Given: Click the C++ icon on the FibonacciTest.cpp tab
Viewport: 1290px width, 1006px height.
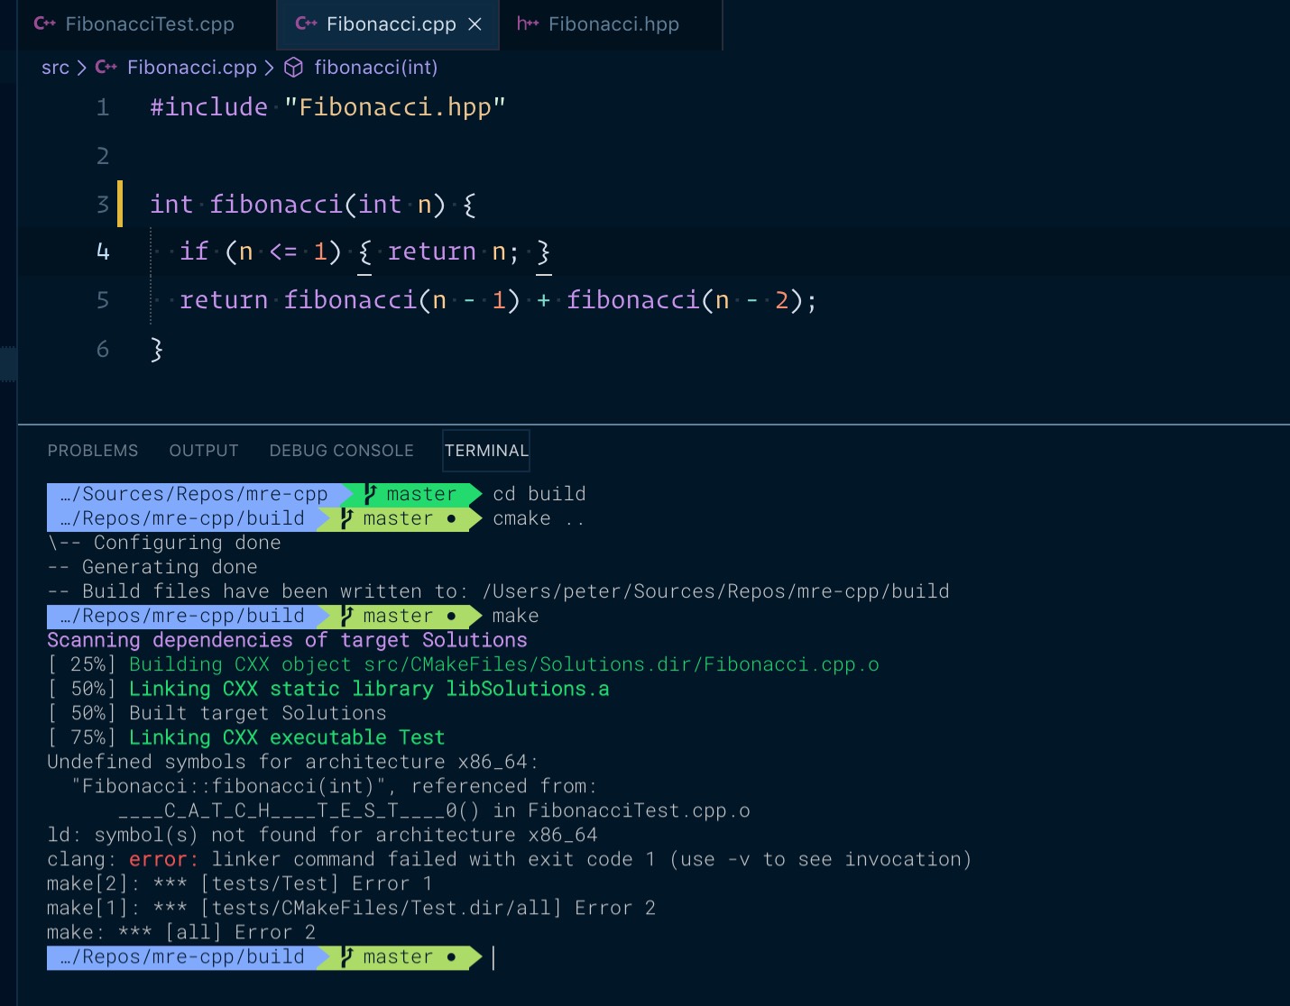Looking at the screenshot, I should [x=45, y=24].
